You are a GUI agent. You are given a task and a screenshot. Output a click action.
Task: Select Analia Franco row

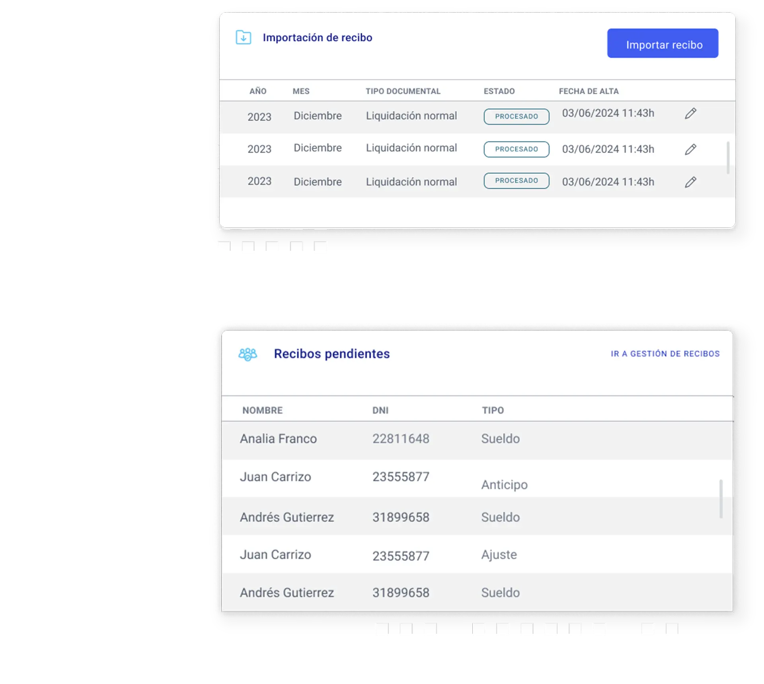click(279, 439)
